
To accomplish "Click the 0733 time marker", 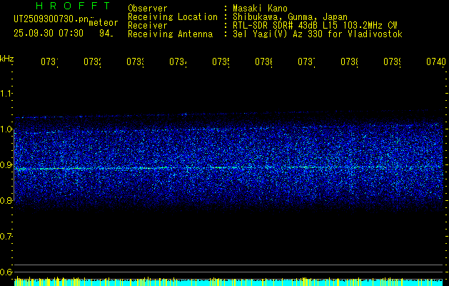I will pyautogui.click(x=135, y=62).
